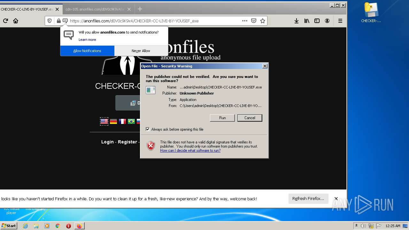Open Firefox library icon

tap(307, 21)
